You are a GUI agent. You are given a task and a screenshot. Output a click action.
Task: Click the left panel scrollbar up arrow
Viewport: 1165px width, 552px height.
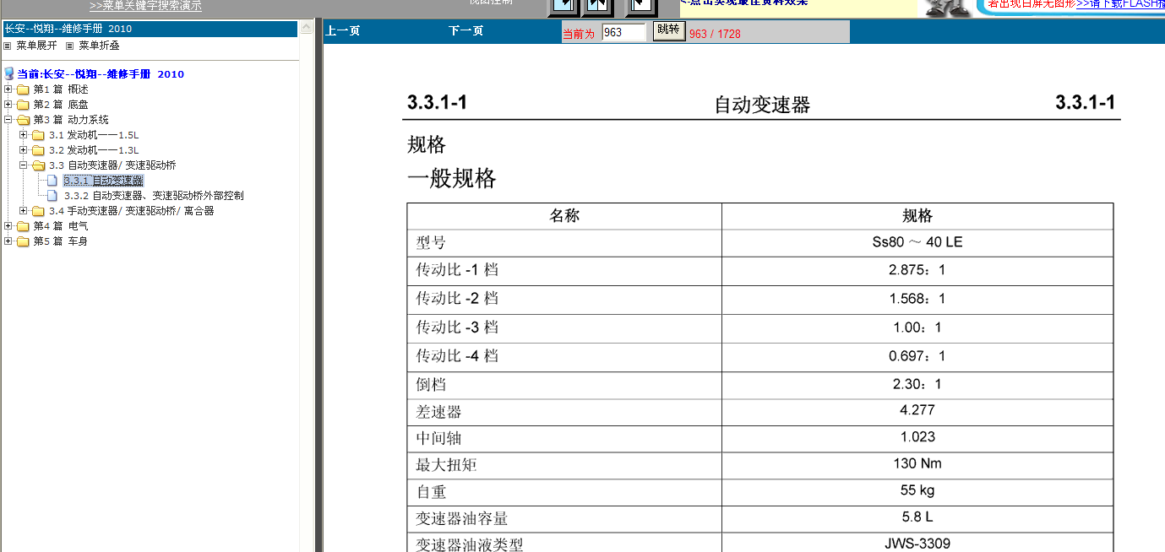[x=306, y=29]
